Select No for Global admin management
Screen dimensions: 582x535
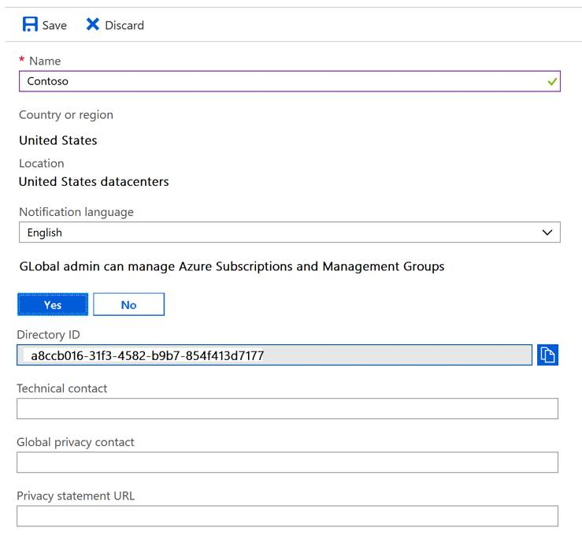point(128,305)
